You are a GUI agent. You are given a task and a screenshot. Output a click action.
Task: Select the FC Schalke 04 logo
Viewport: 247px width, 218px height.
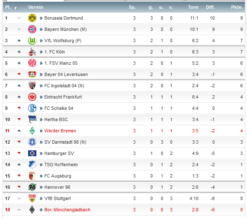tap(32, 108)
